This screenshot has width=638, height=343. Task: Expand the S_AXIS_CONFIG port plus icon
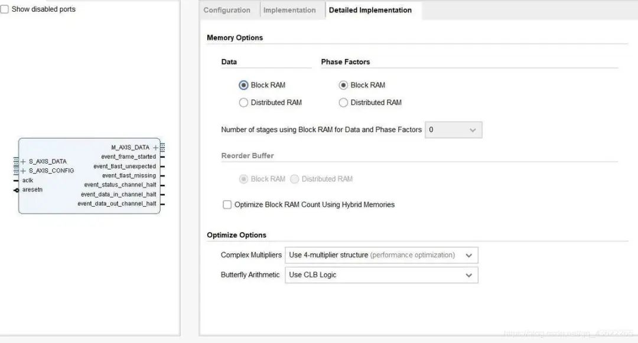pos(23,171)
